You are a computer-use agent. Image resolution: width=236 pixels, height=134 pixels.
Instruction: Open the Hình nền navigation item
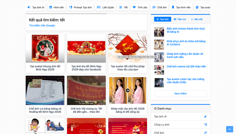(56, 7)
